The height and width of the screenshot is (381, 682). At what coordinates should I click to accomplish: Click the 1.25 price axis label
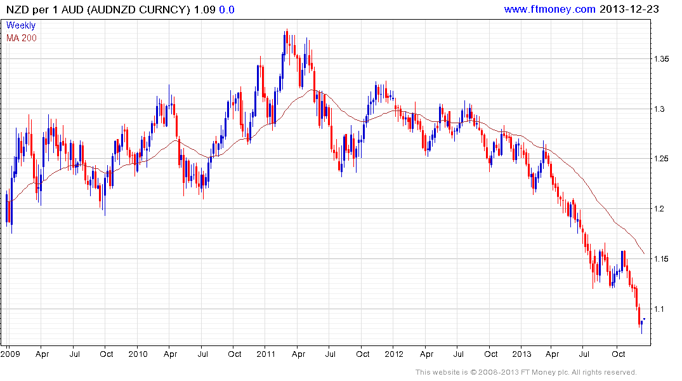(x=660, y=159)
